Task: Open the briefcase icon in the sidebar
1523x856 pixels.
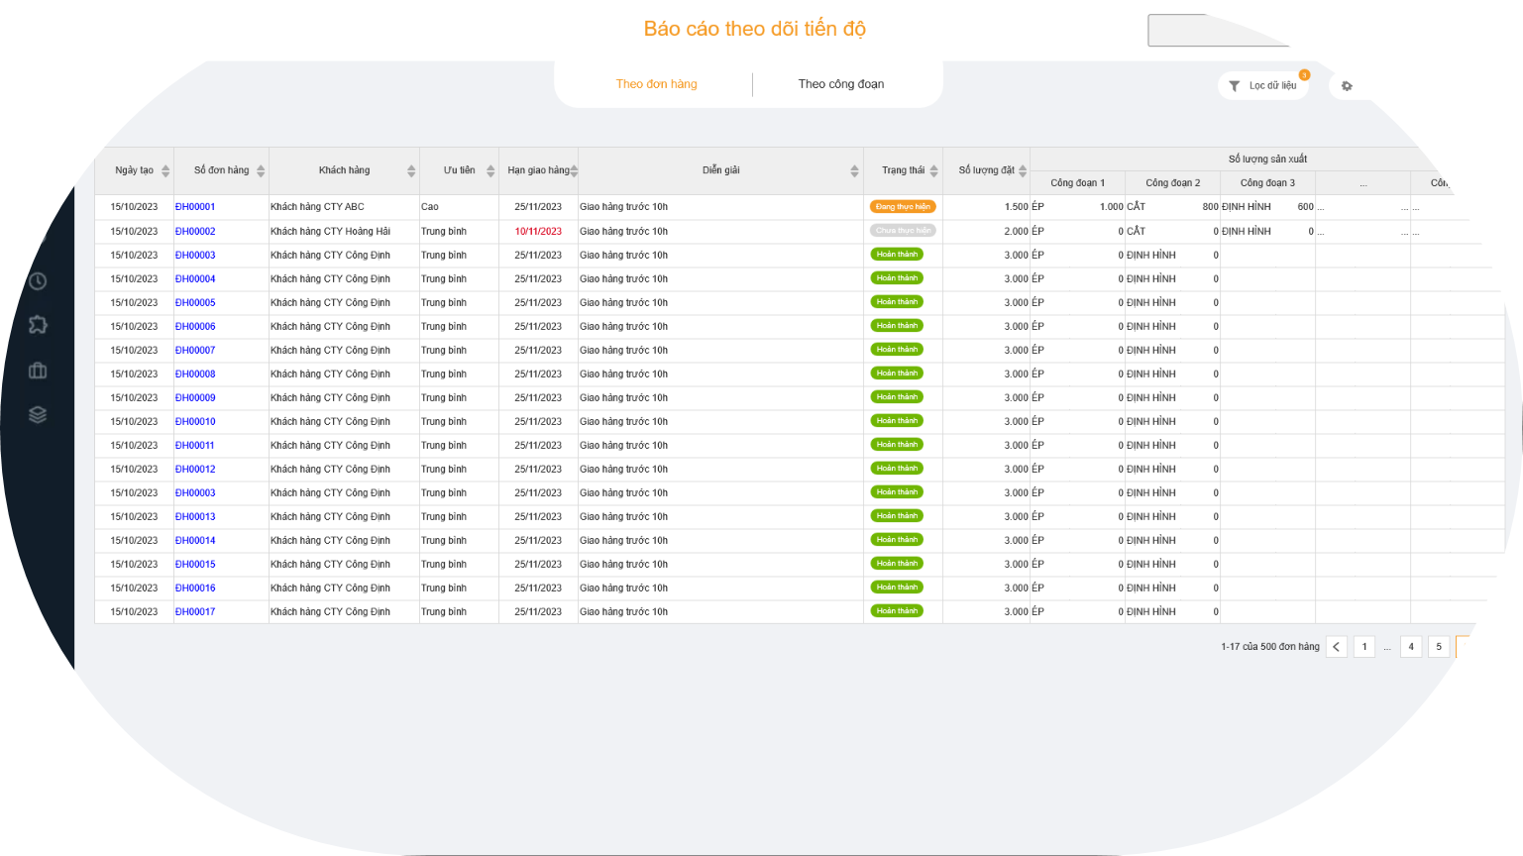Action: click(x=38, y=371)
